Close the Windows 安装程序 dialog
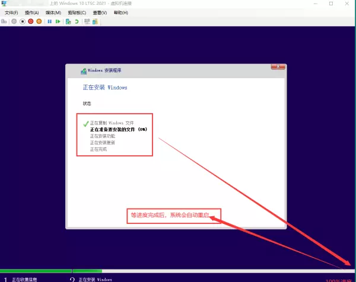Viewport: 356px width, 282px height. [x=278, y=66]
